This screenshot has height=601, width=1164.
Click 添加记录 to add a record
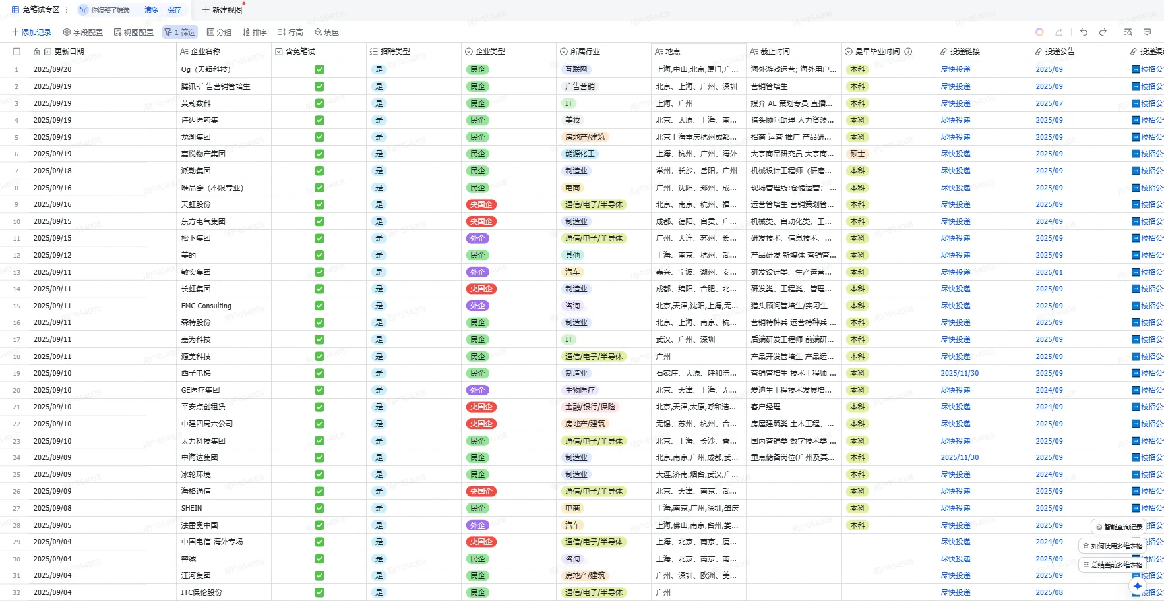(x=32, y=32)
